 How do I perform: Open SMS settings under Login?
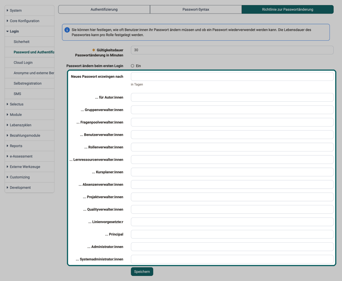29,94
